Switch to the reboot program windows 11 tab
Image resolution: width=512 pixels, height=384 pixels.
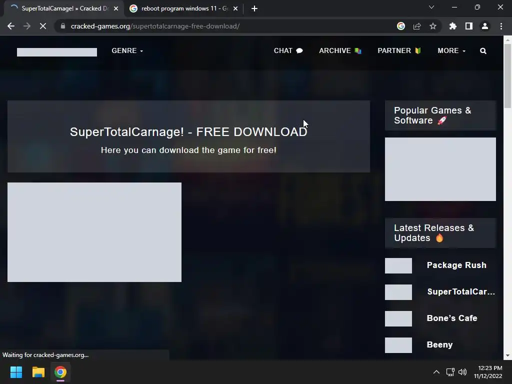pos(183,8)
